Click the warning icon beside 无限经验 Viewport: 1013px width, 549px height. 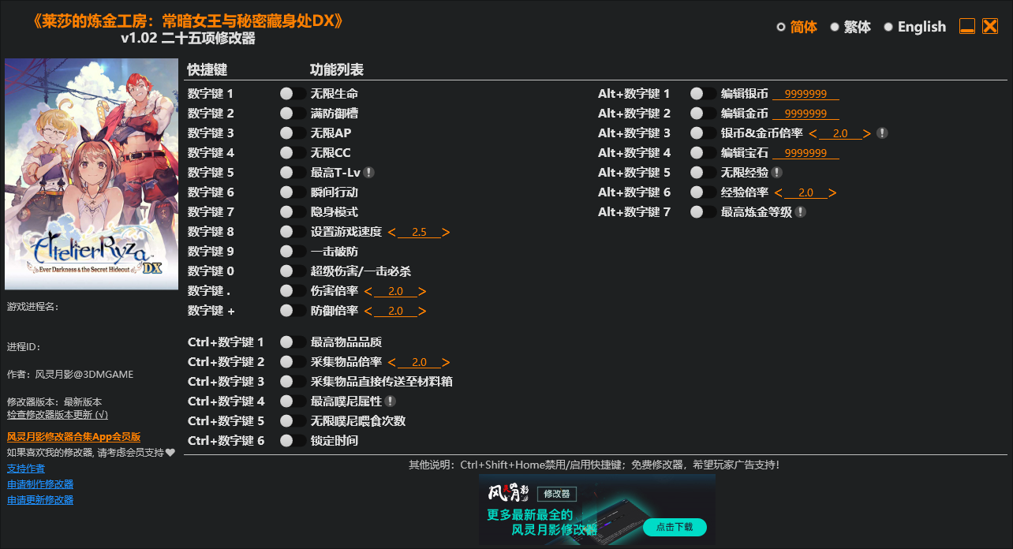pos(777,172)
